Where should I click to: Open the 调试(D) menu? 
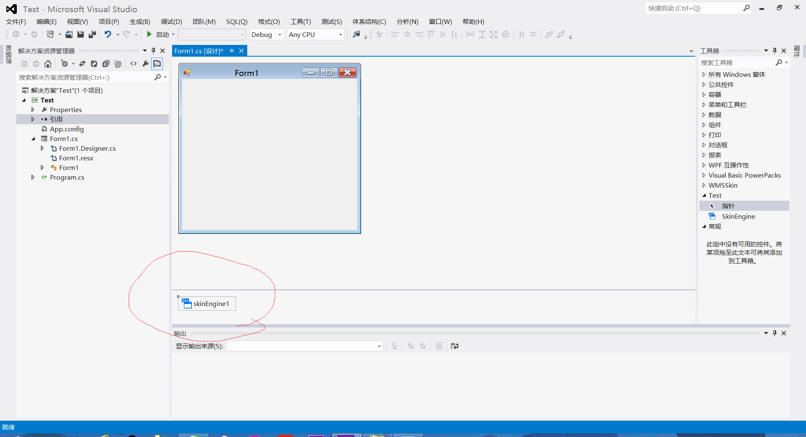click(171, 22)
